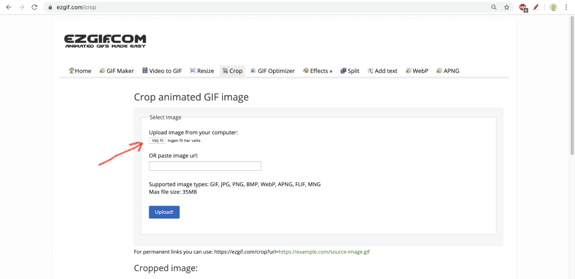Expand the Effects » menu
Screen dimensions: 575x279
(x=318, y=71)
